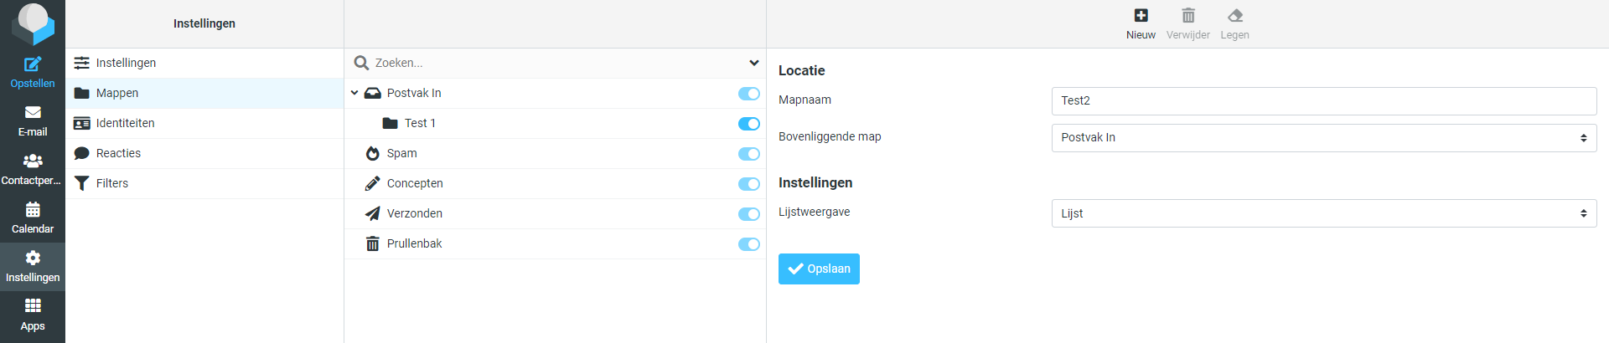
Task: Turn off the Prullenbak folder switch
Action: pyautogui.click(x=748, y=244)
